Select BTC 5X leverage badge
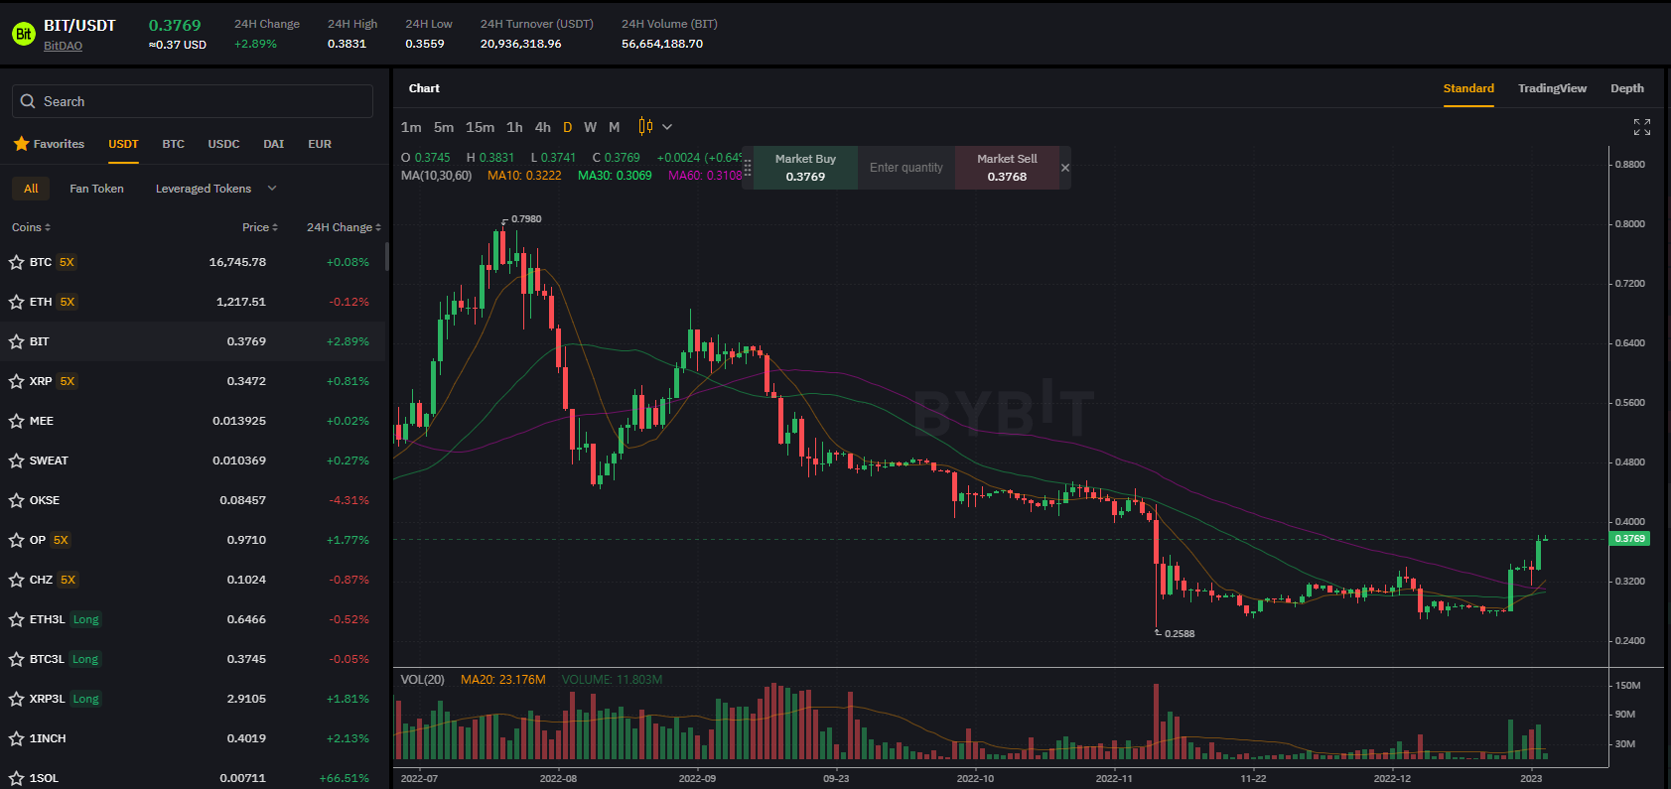This screenshot has height=789, width=1671. click(67, 262)
